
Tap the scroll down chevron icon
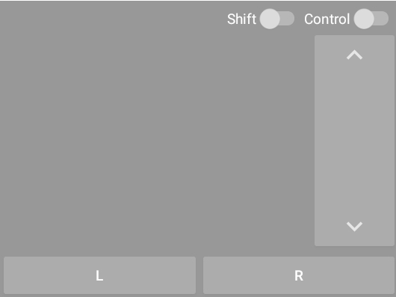click(354, 227)
